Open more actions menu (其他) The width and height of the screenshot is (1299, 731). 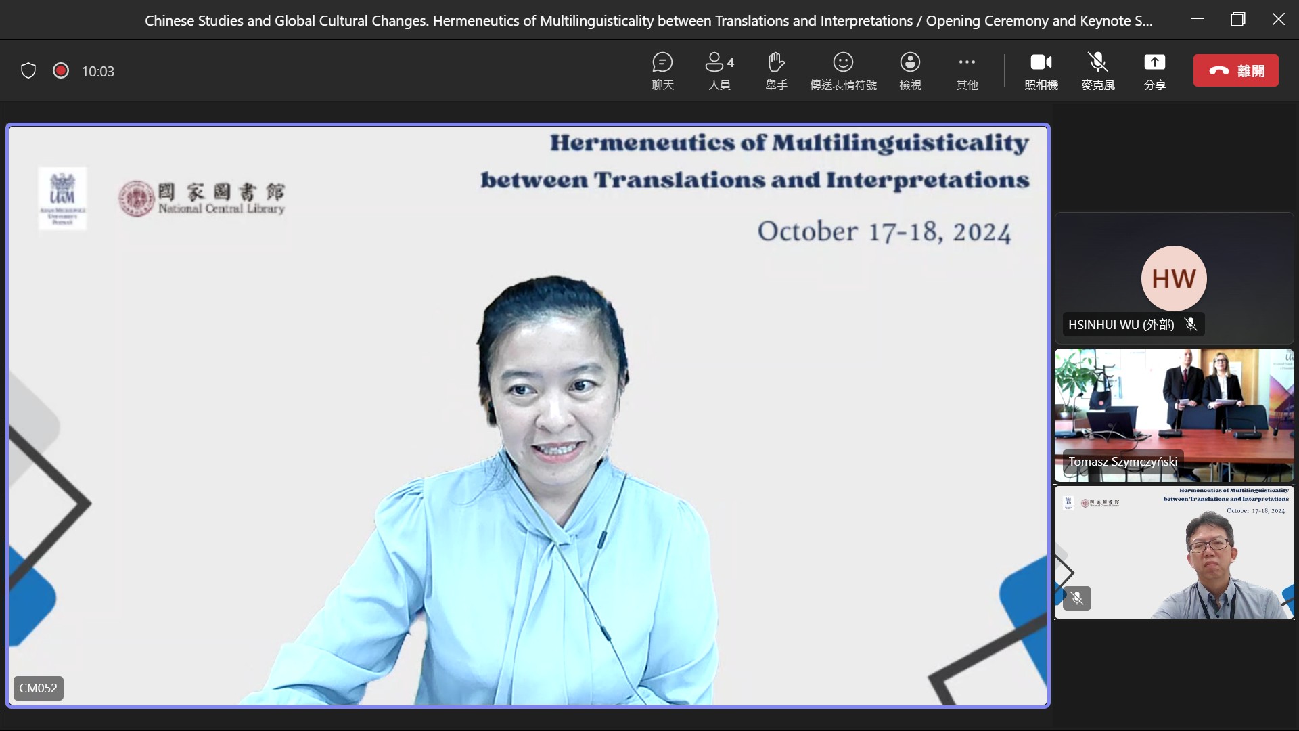click(967, 71)
